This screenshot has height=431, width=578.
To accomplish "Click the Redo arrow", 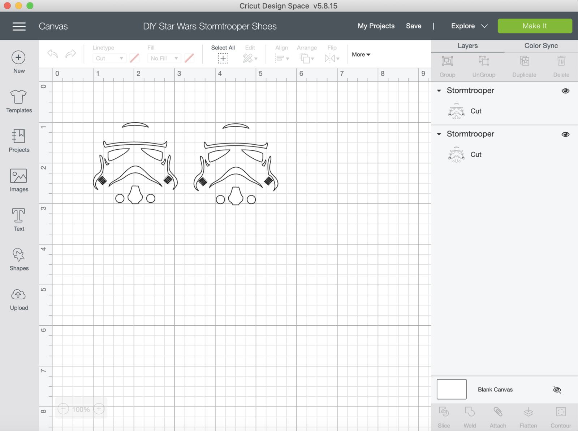I will pyautogui.click(x=70, y=54).
